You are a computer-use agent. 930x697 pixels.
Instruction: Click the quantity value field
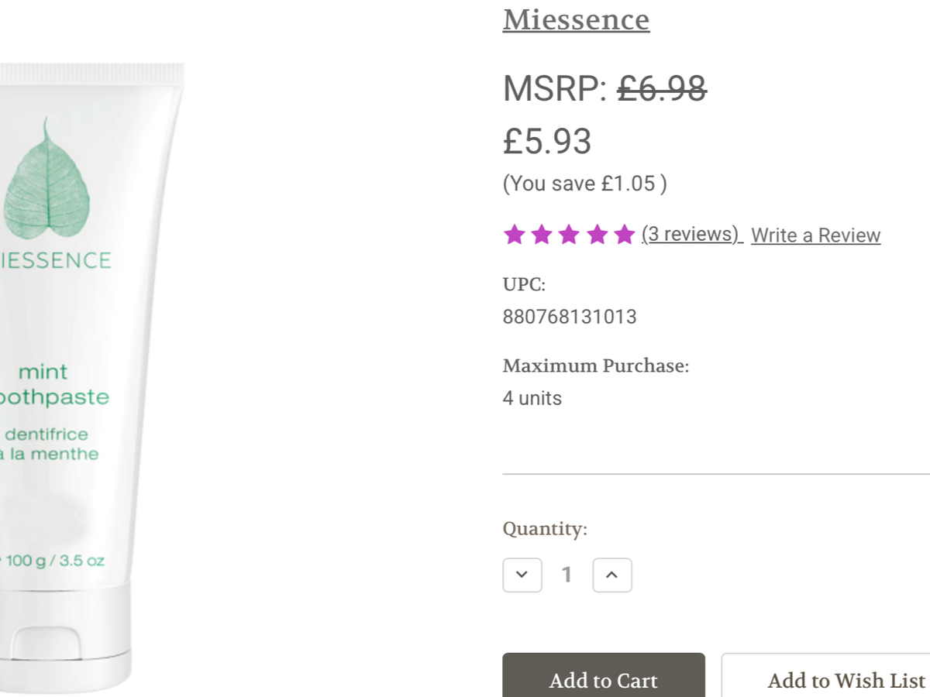tap(567, 575)
